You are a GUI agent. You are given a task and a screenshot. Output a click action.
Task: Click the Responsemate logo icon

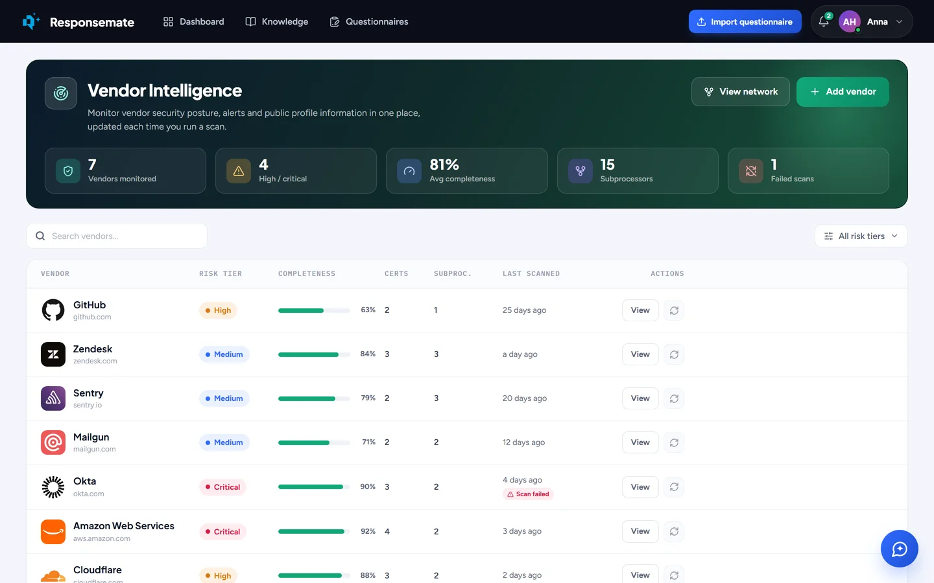(x=31, y=21)
